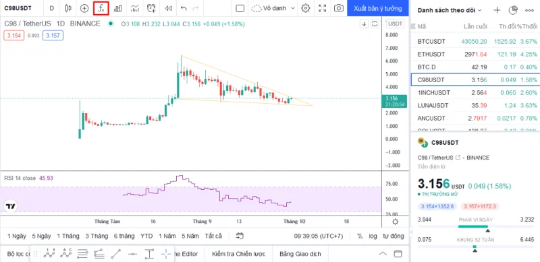
Task: Set range to 3 Tháng
Action: point(97,236)
